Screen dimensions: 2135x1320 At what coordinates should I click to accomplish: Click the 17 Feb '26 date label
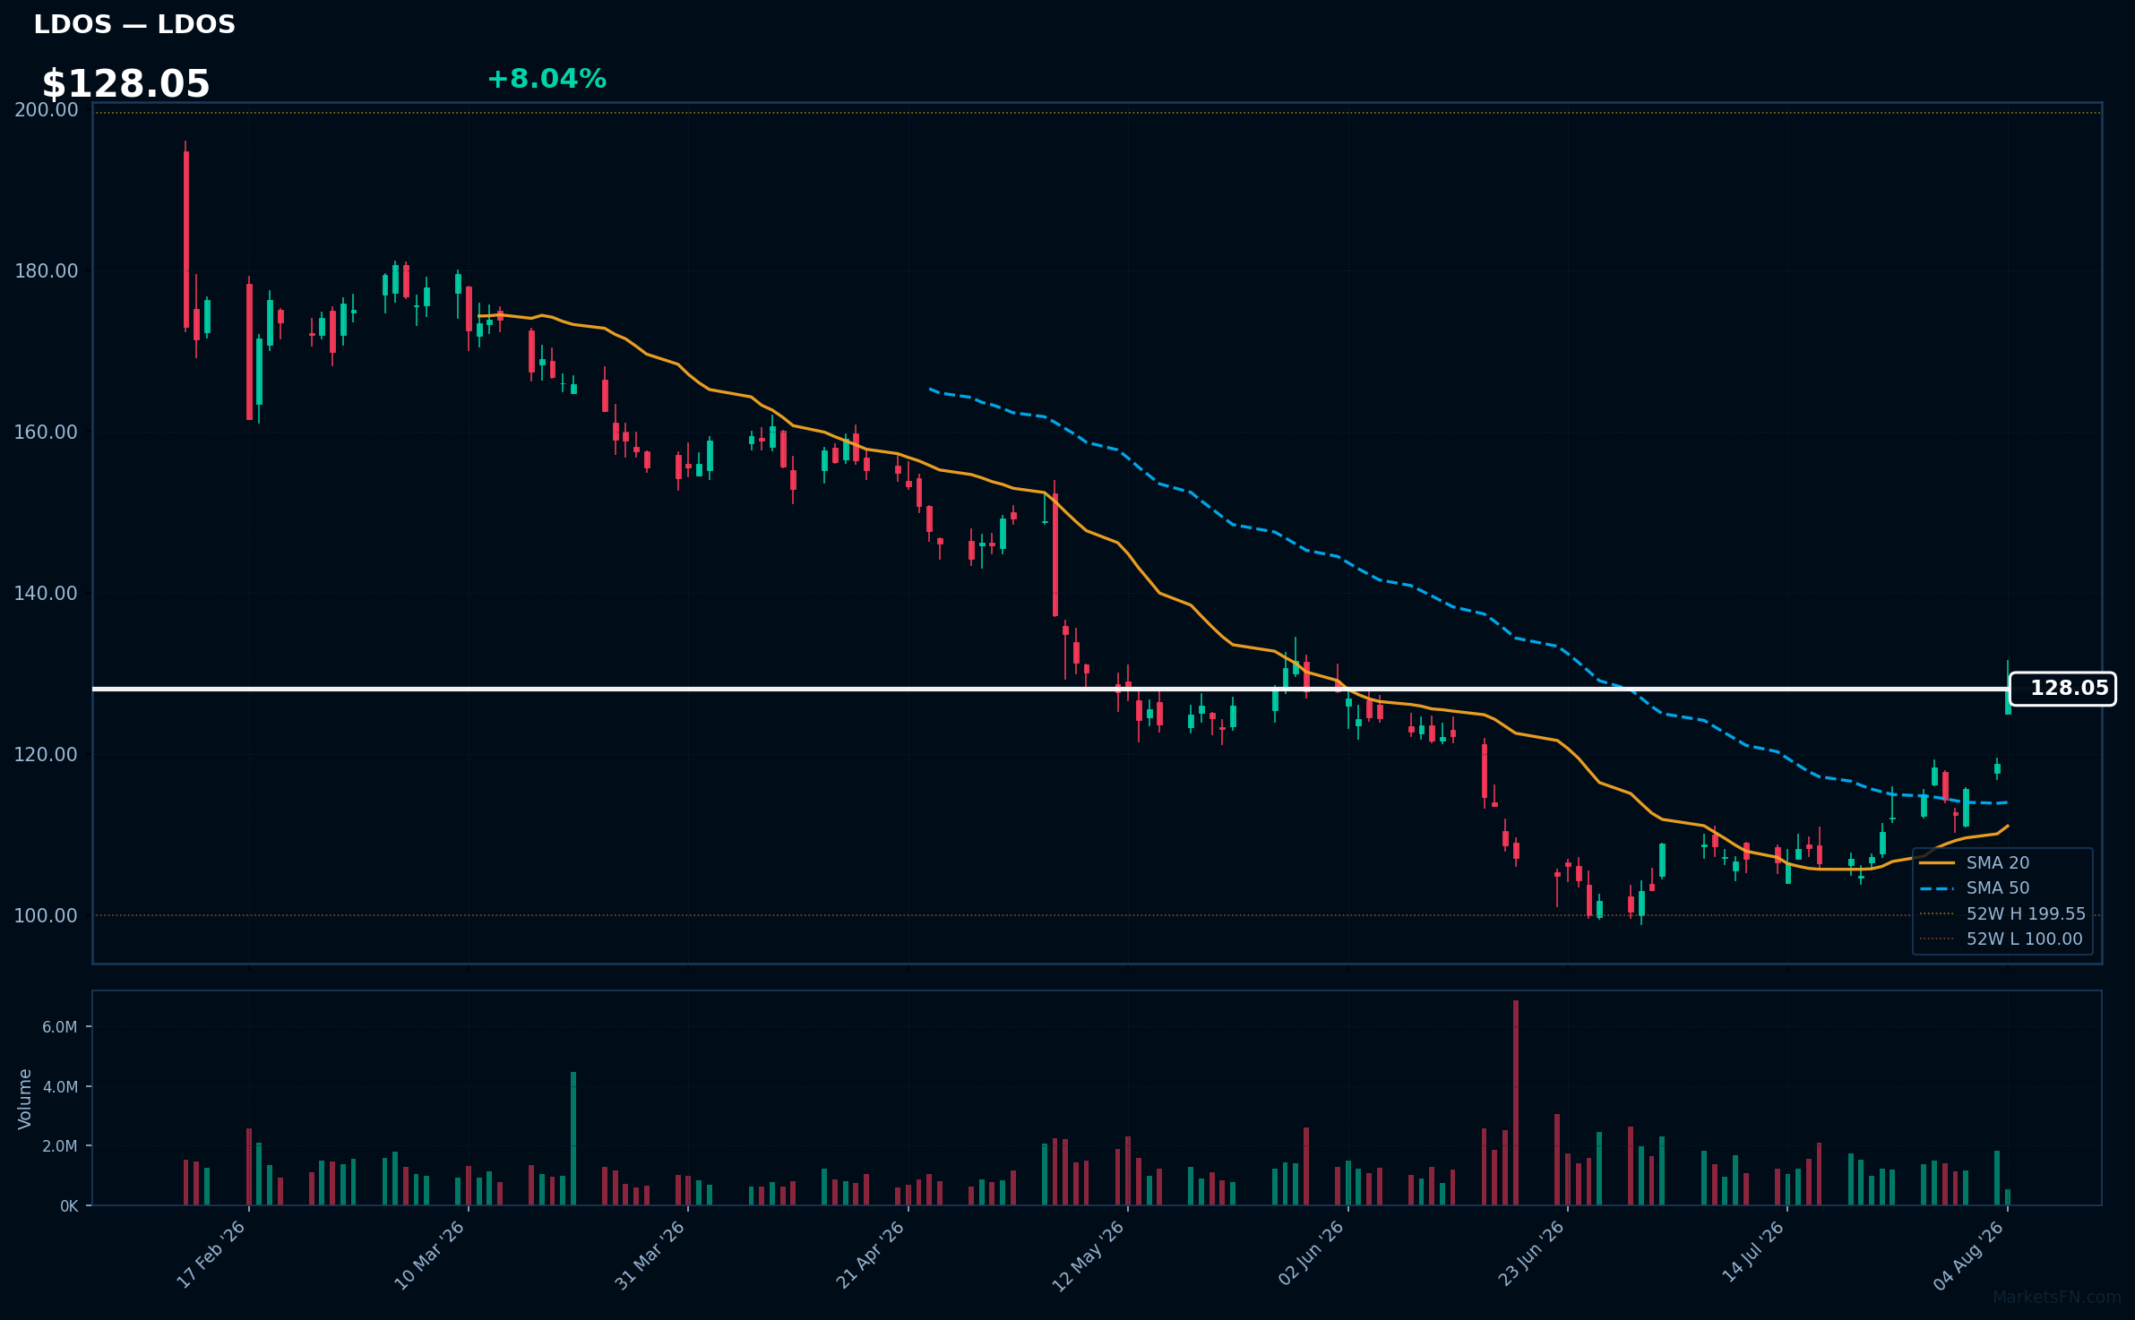[x=211, y=1255]
